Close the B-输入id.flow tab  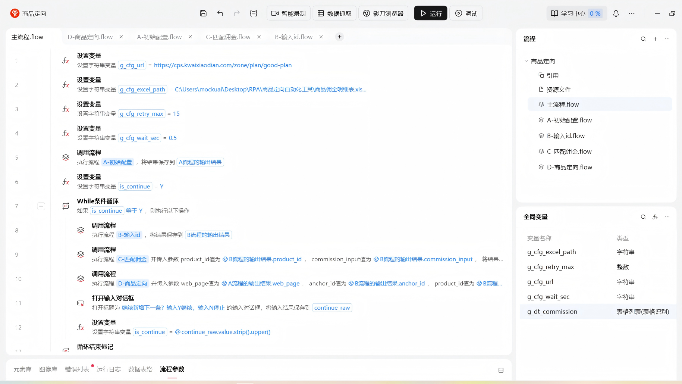321,37
